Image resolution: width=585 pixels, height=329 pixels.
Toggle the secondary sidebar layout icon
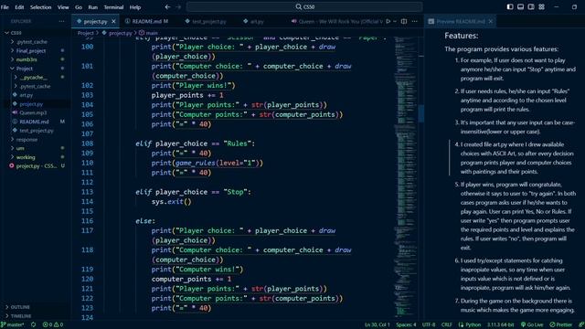[x=531, y=6]
